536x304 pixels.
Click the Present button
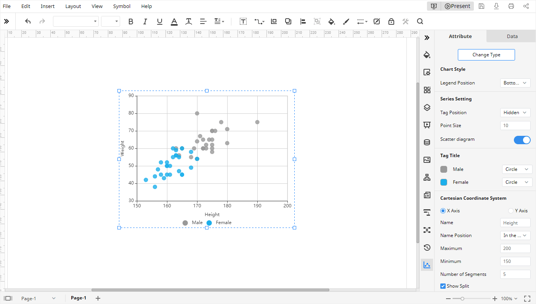pos(457,6)
